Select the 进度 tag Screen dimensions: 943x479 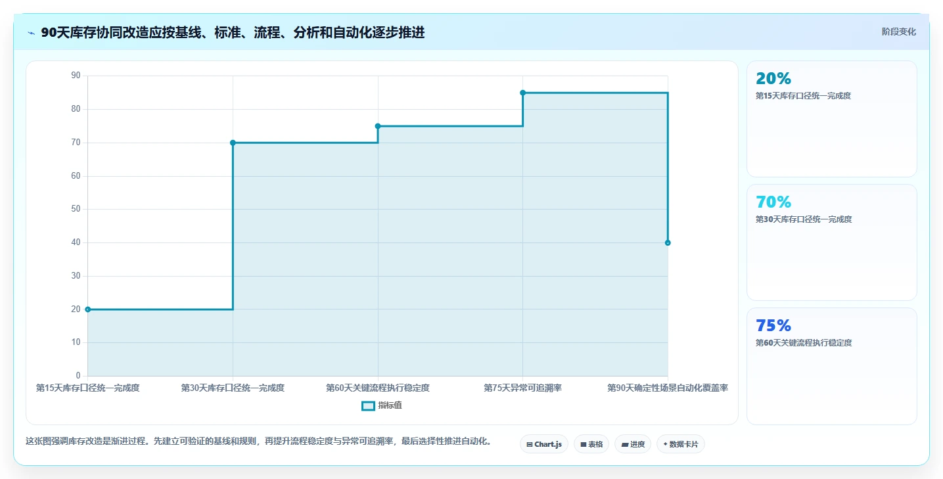coord(633,444)
